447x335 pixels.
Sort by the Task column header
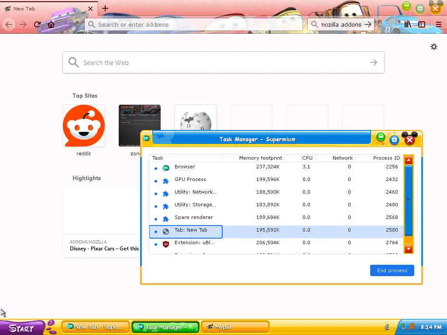click(x=186, y=158)
